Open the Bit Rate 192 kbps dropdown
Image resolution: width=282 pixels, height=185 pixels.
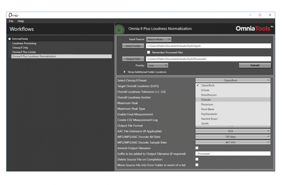click(x=233, y=137)
